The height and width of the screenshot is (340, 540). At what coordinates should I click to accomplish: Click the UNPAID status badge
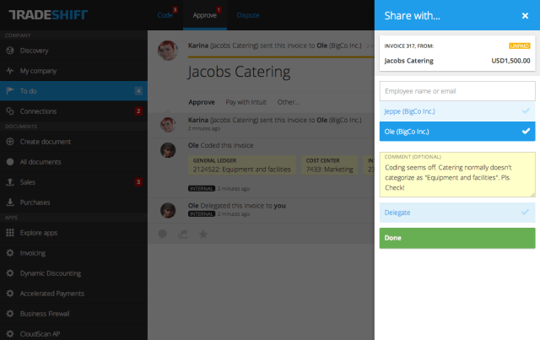click(x=520, y=46)
